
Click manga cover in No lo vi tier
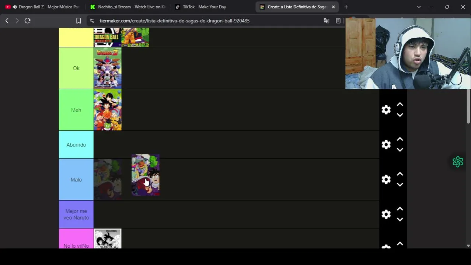pyautogui.click(x=107, y=239)
